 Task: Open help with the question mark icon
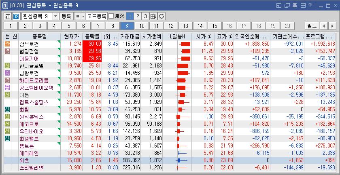point(310,5)
